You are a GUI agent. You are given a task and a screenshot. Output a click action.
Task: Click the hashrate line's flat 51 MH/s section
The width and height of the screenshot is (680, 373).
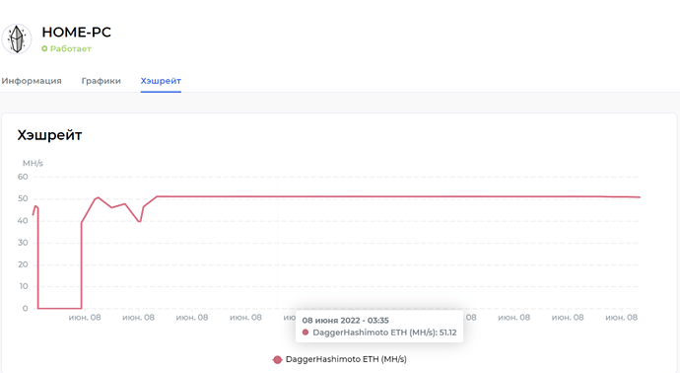click(390, 196)
